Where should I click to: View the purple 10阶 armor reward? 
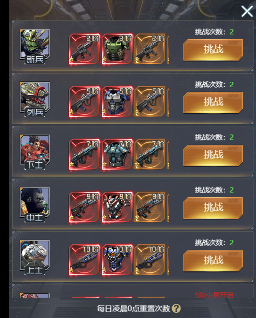[117, 260]
